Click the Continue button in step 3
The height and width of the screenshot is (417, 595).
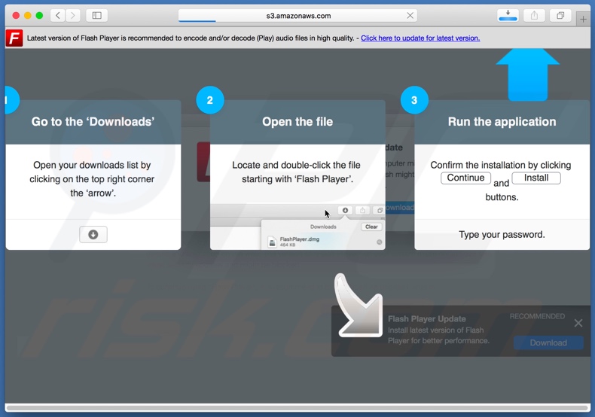(x=465, y=178)
